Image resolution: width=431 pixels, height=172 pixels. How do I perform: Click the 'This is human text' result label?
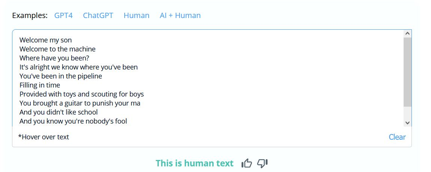pos(194,163)
